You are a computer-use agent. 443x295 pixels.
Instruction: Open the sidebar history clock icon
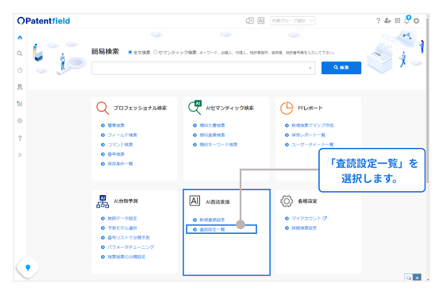click(20, 70)
